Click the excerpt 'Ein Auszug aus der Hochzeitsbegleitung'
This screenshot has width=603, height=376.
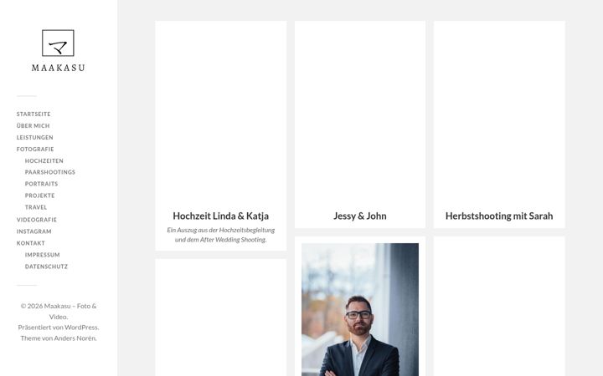point(221,231)
